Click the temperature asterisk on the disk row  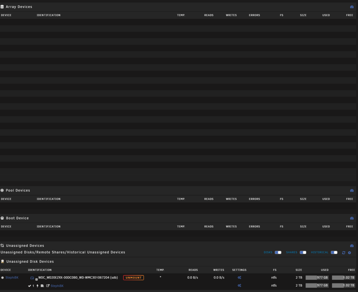tap(160, 277)
